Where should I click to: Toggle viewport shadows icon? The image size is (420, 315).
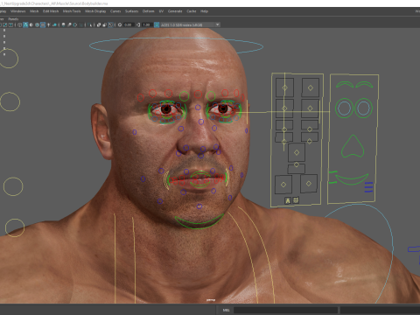pos(54,24)
